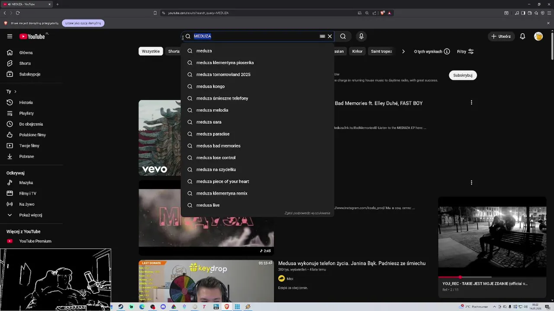Choose suggestion 'meduza sara'

pos(258,122)
